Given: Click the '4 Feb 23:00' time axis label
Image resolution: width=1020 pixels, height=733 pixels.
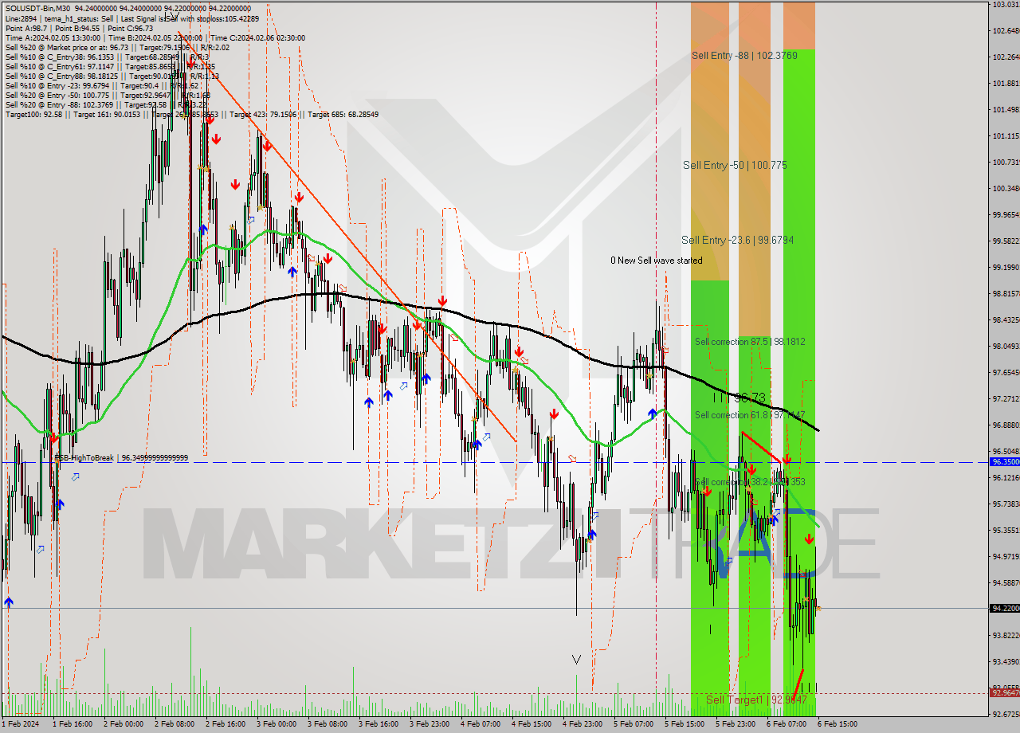Looking at the screenshot, I should click(583, 724).
